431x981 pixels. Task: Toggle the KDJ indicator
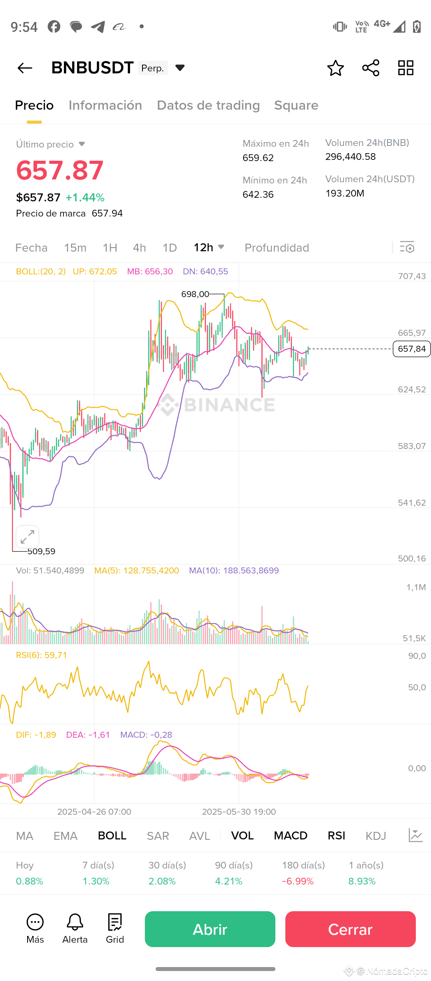376,836
